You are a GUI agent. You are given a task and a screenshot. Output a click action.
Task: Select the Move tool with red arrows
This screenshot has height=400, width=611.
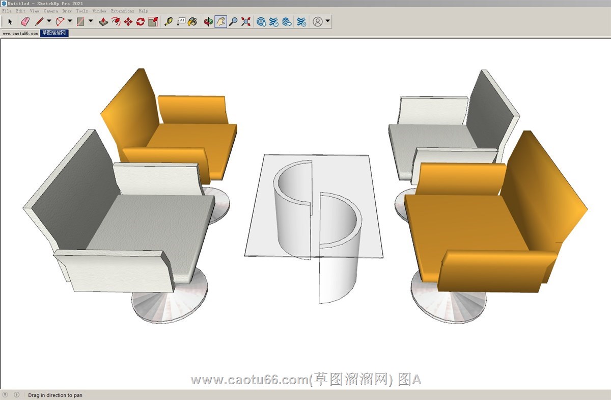pyautogui.click(x=128, y=22)
